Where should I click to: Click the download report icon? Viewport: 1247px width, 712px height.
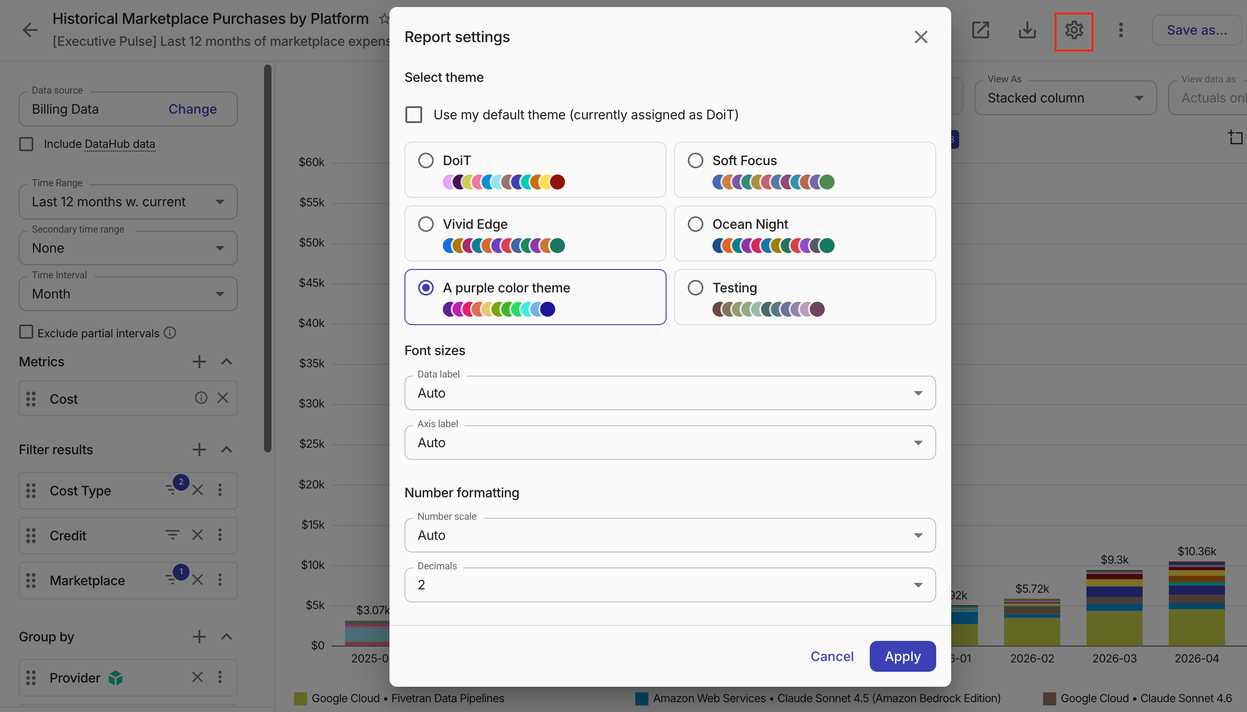click(x=1027, y=30)
